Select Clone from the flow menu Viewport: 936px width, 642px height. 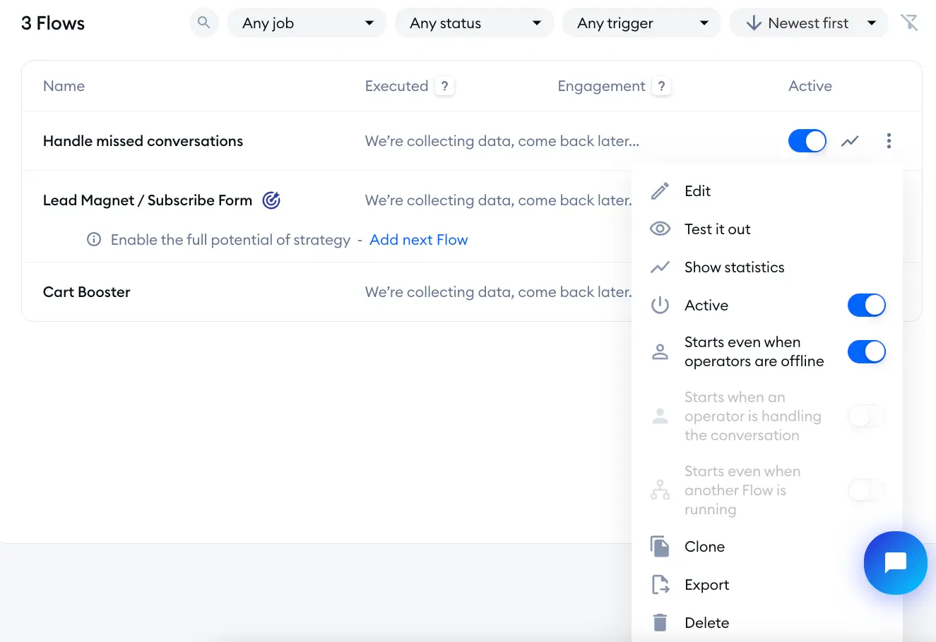pos(704,547)
